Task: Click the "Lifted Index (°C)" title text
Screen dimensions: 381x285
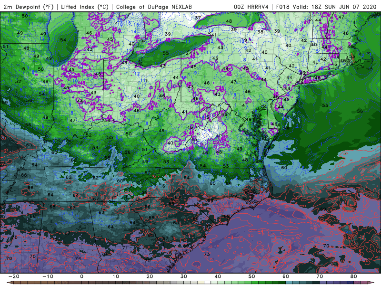Action: point(85,7)
